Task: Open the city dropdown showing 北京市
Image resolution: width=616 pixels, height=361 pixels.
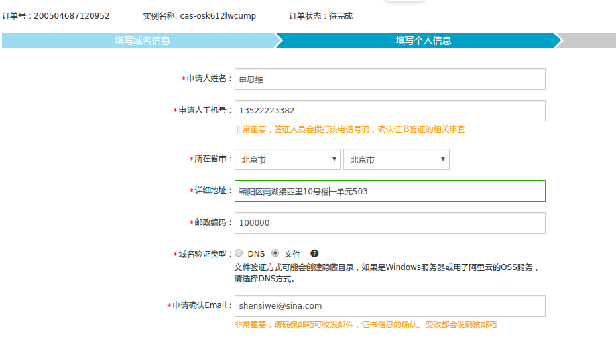Action: (397, 159)
